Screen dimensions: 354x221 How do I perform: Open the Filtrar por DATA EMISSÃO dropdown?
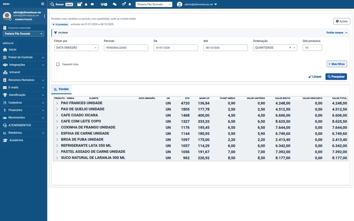(x=76, y=48)
